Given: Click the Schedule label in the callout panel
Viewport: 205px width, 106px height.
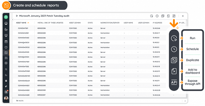Looking at the screenshot, I should tap(192, 49).
